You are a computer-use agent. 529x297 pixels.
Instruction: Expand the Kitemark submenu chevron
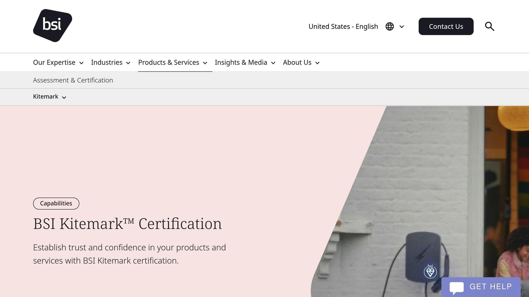pyautogui.click(x=64, y=97)
